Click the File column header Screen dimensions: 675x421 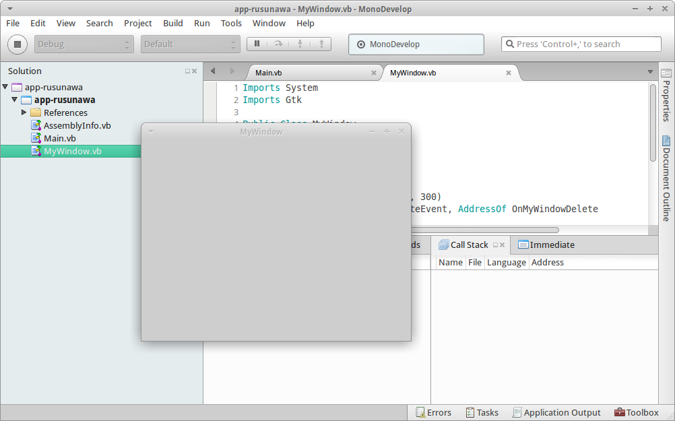click(x=475, y=263)
